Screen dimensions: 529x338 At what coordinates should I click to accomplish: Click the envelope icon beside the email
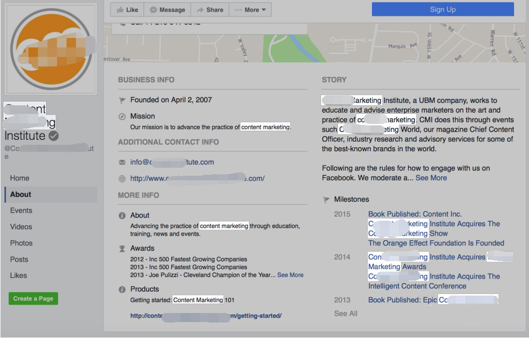122,162
